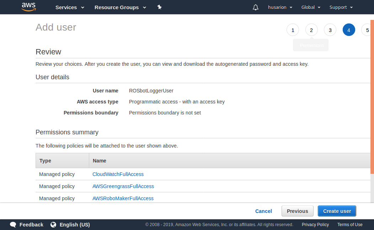
Task: Click 'Managed policy' cell for CloudWatchFullAccess
Action: click(x=57, y=174)
